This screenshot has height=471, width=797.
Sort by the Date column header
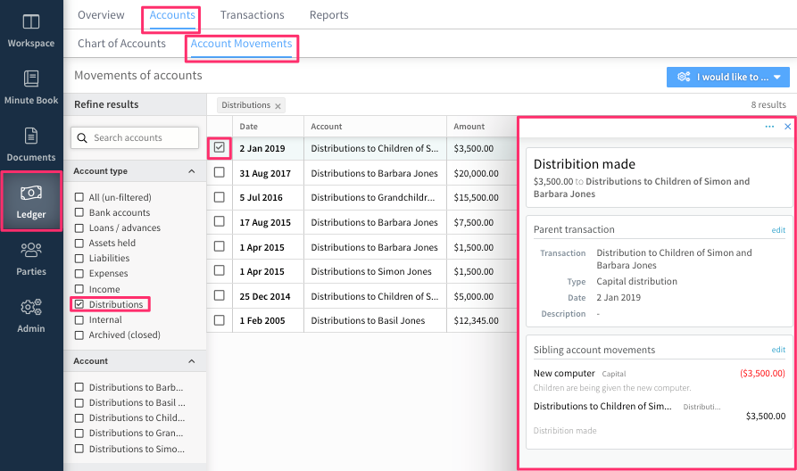[248, 127]
